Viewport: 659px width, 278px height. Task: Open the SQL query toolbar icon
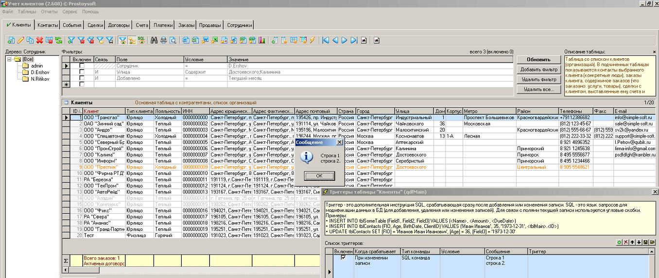141,40
